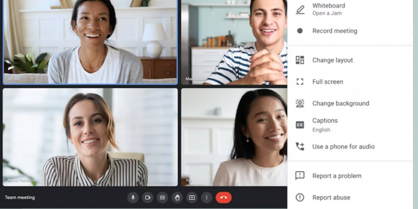Click the Present now screen icon
The image size is (418, 209).
[192, 197]
